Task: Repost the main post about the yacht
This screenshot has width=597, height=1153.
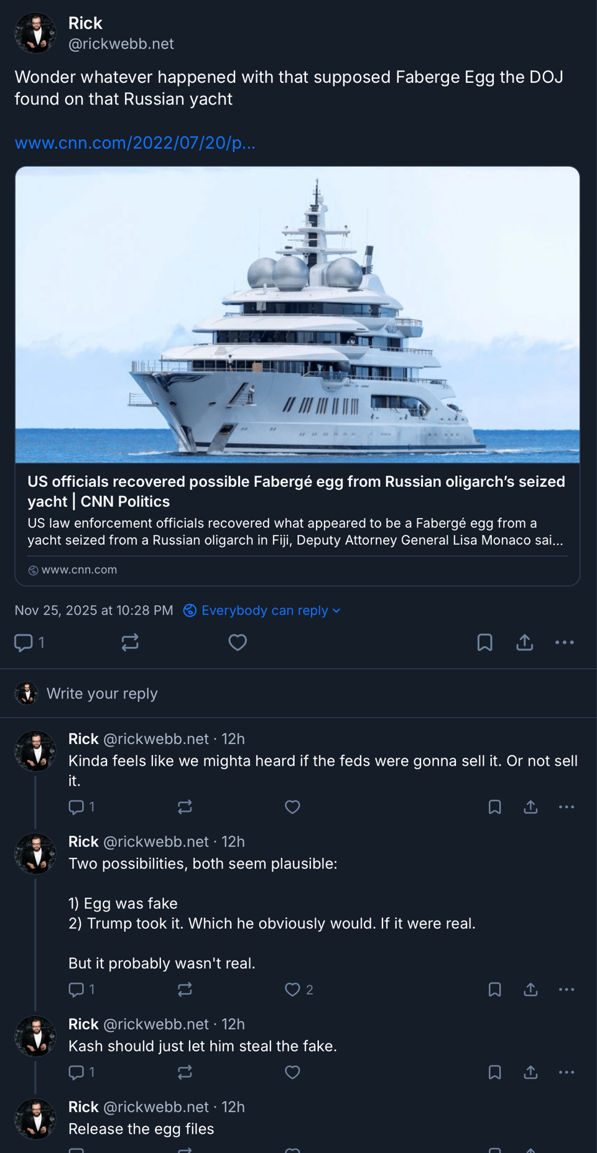Action: pyautogui.click(x=130, y=642)
